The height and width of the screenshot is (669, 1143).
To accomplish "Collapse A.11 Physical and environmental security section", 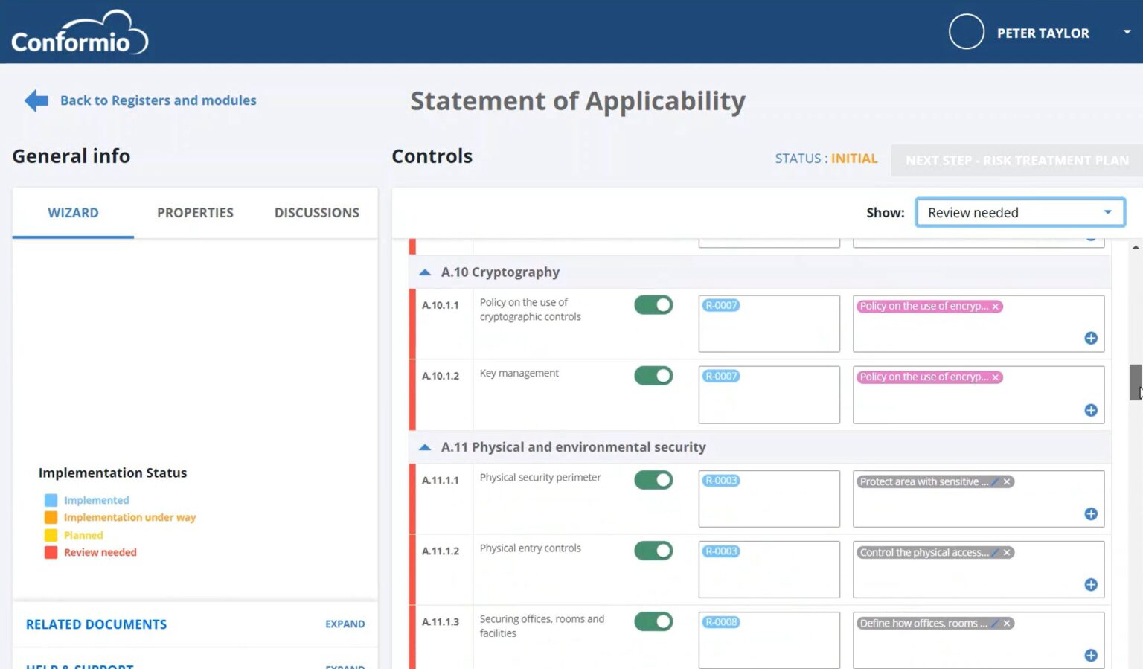I will pos(425,447).
